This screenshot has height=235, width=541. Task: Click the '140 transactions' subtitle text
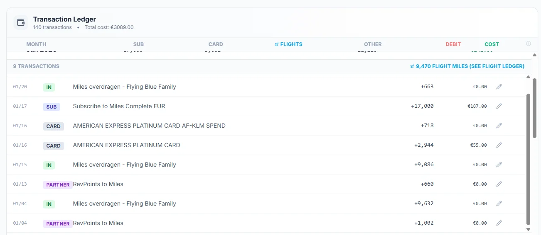pos(52,27)
